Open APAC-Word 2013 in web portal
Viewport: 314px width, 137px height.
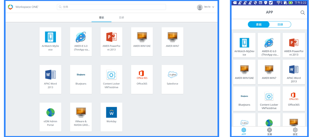point(50,79)
